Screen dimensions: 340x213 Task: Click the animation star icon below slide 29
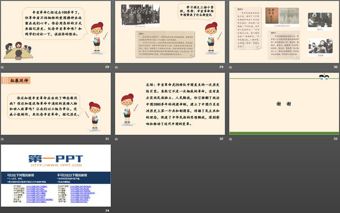coord(117,67)
